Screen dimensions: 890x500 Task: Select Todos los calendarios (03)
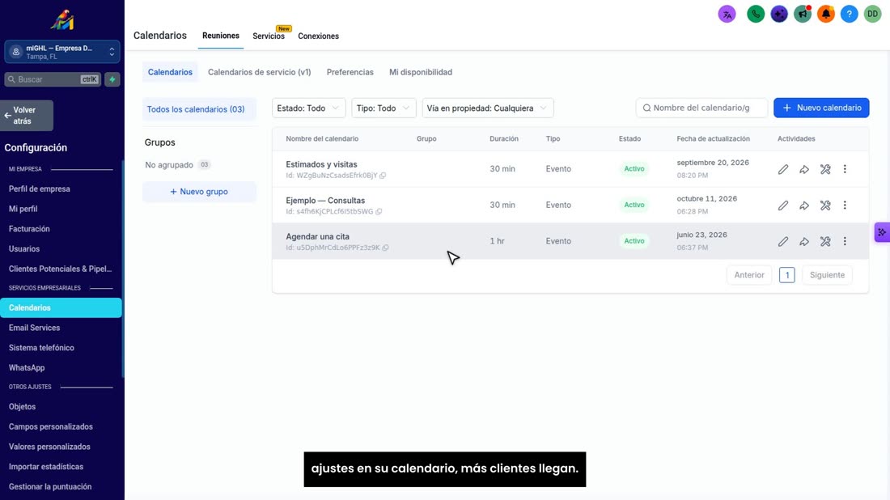[199, 109]
